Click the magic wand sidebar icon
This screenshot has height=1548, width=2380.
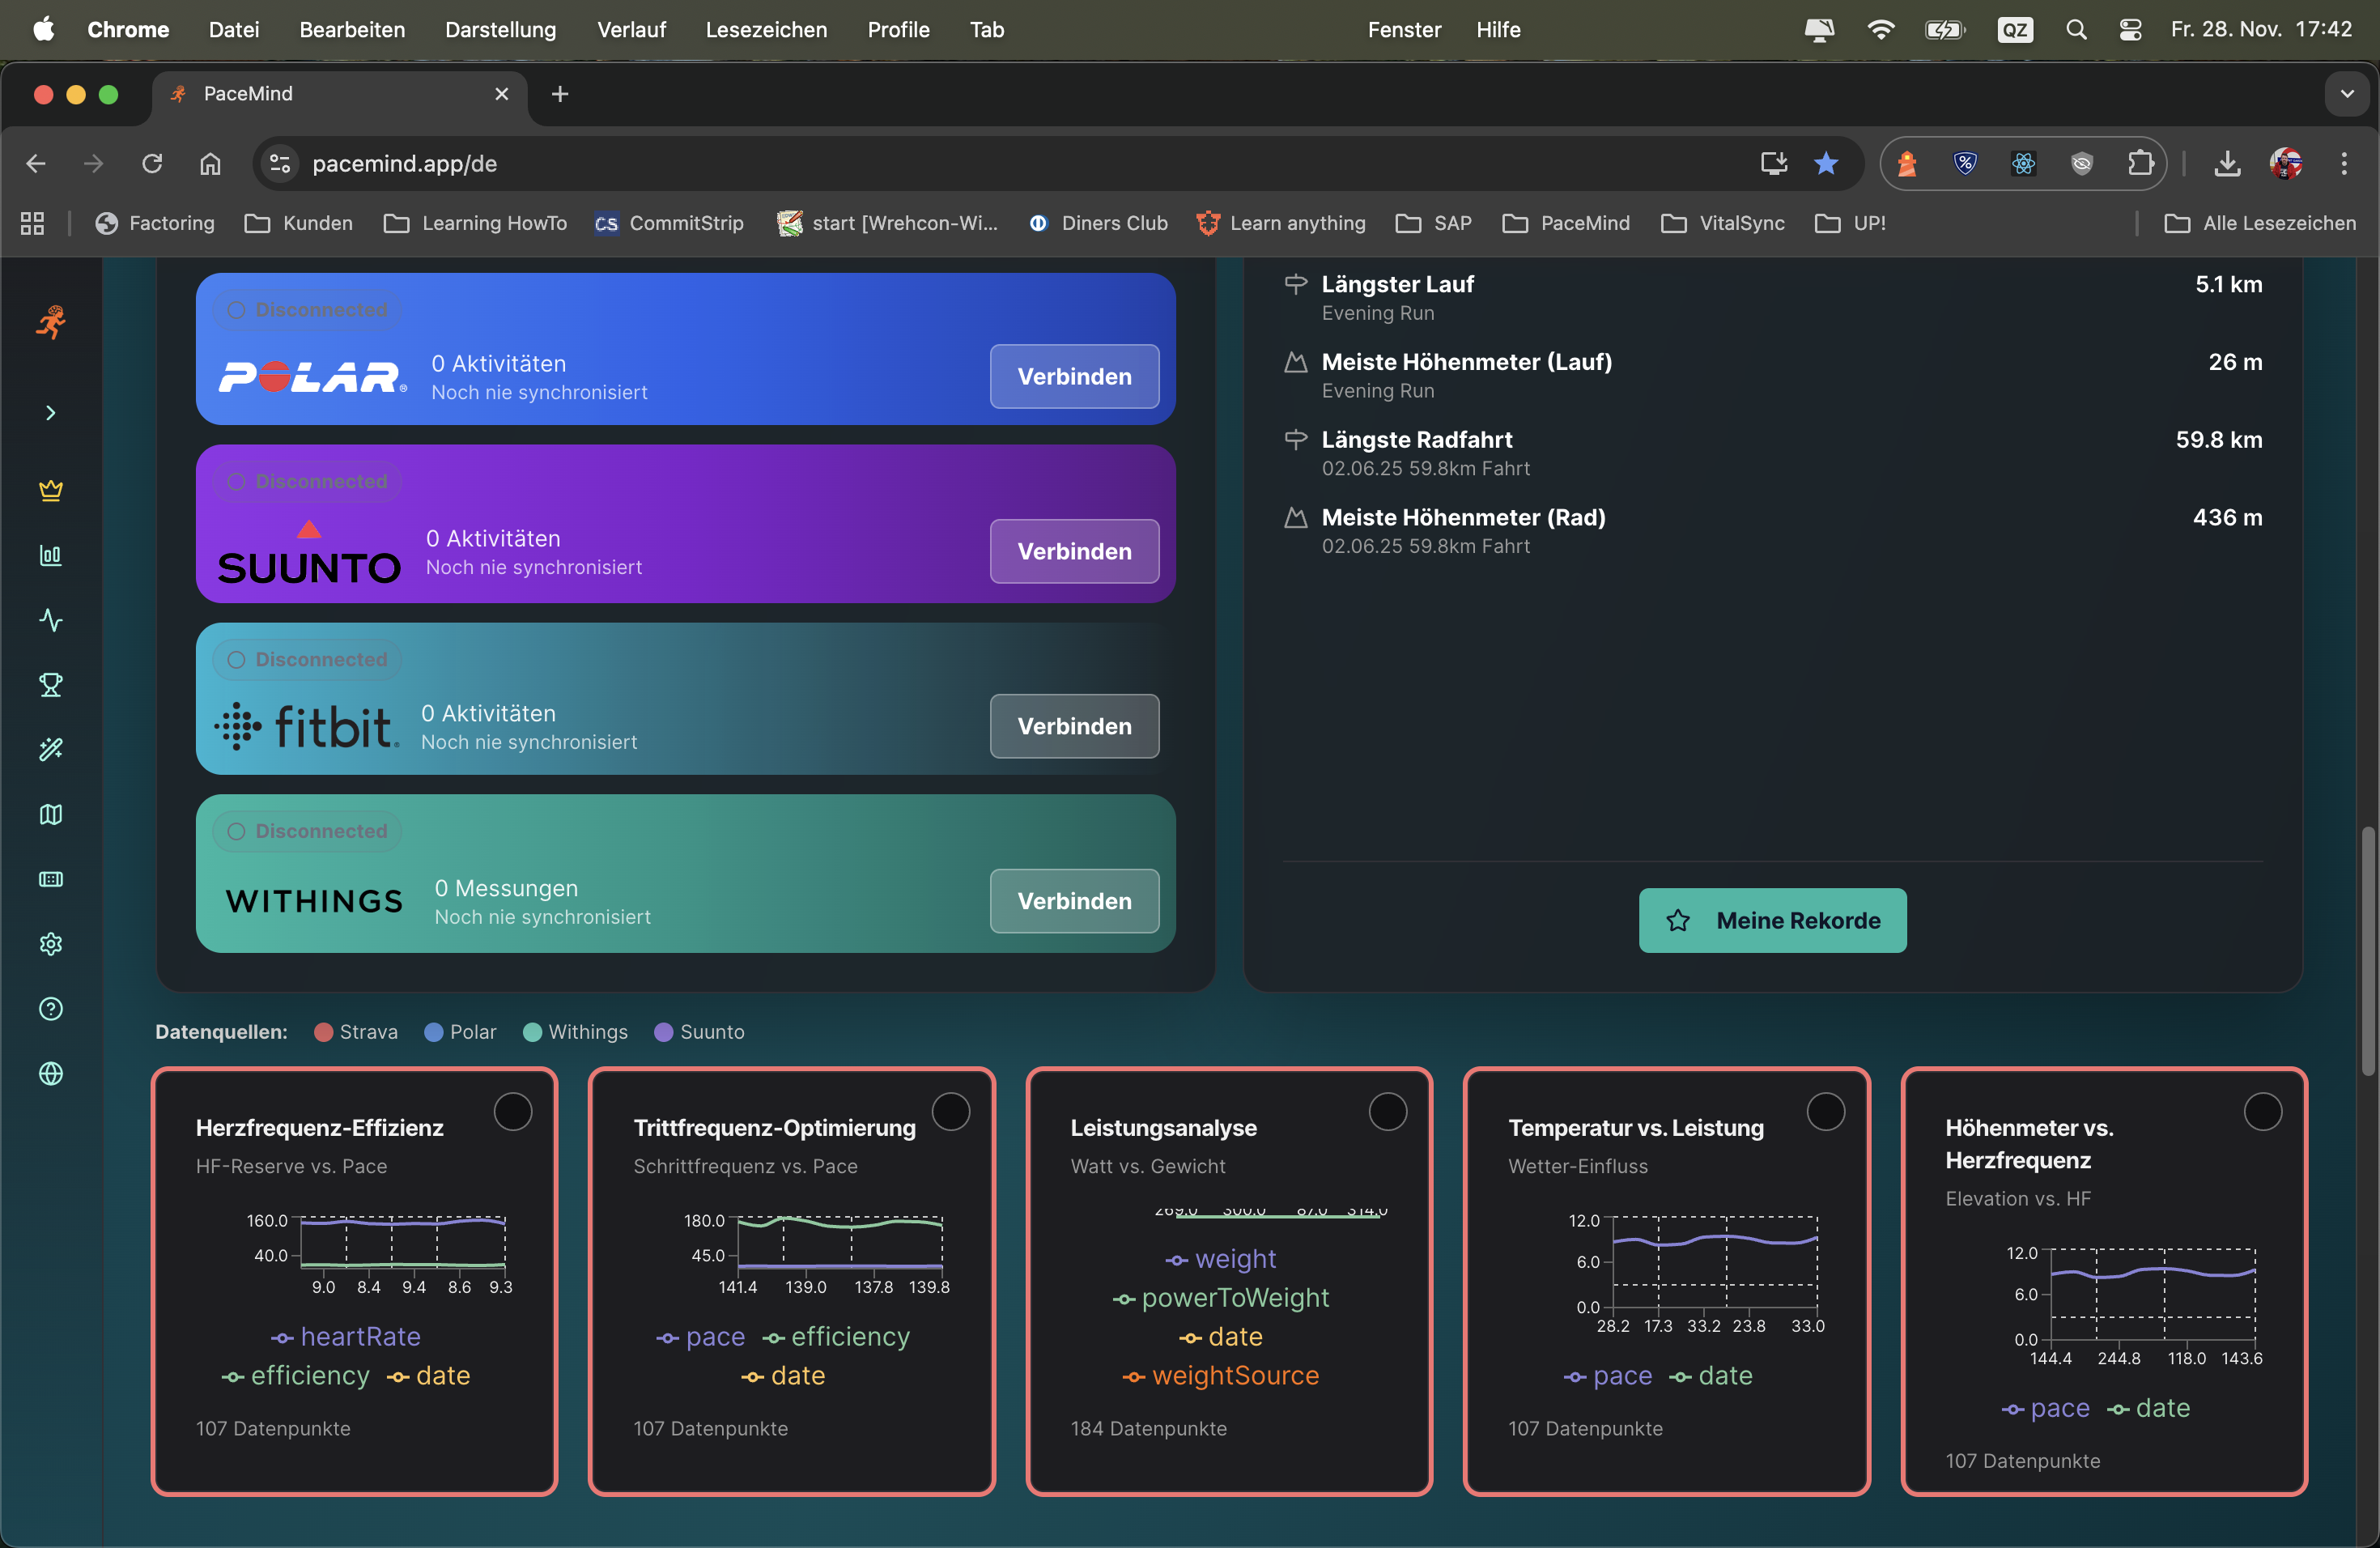click(51, 749)
